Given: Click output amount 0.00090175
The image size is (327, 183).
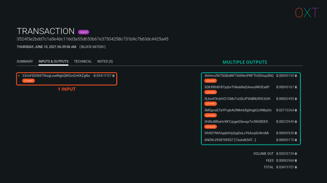Looking at the screenshot, I should tap(286, 140).
